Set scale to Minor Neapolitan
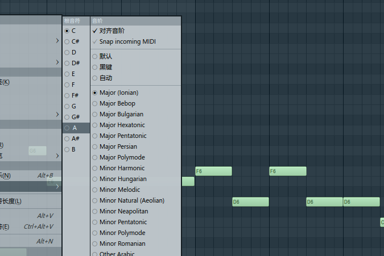Screen dimensions: 384x256 pyautogui.click(x=135, y=211)
